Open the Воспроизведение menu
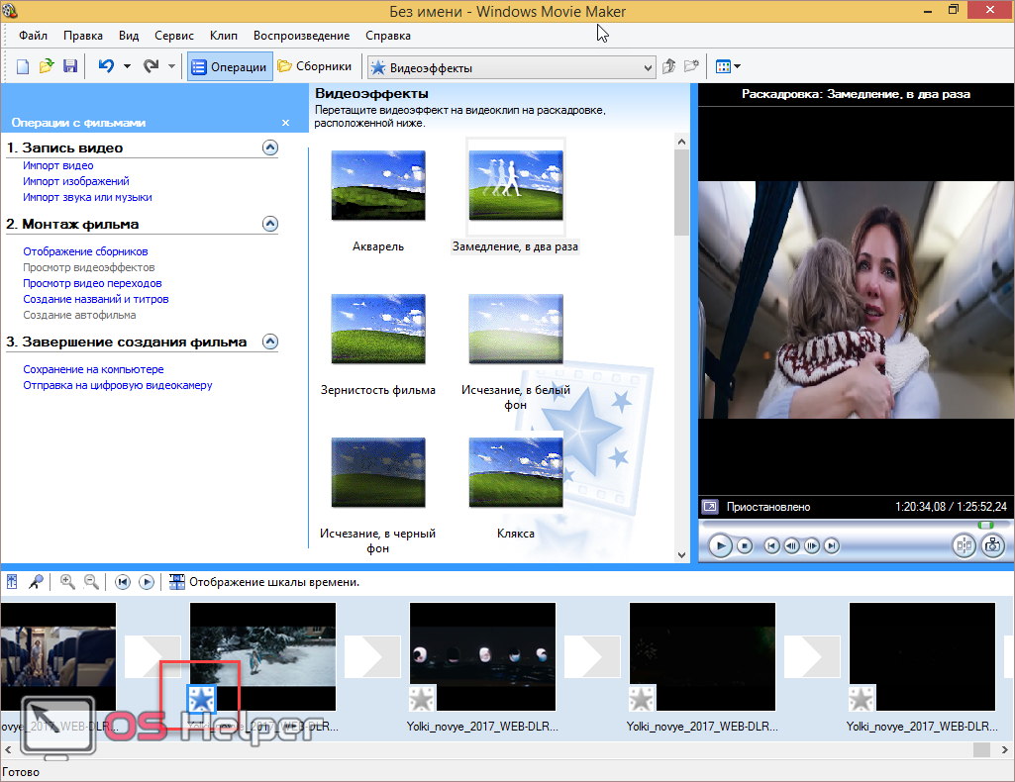Image resolution: width=1015 pixels, height=782 pixels. [x=301, y=36]
